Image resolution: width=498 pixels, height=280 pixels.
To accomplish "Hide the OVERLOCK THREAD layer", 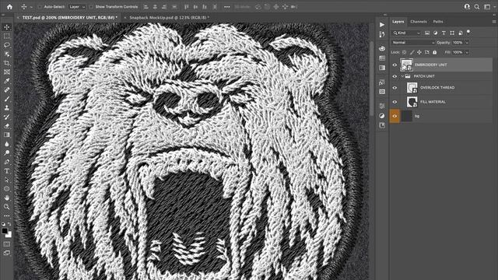I will (x=395, y=88).
